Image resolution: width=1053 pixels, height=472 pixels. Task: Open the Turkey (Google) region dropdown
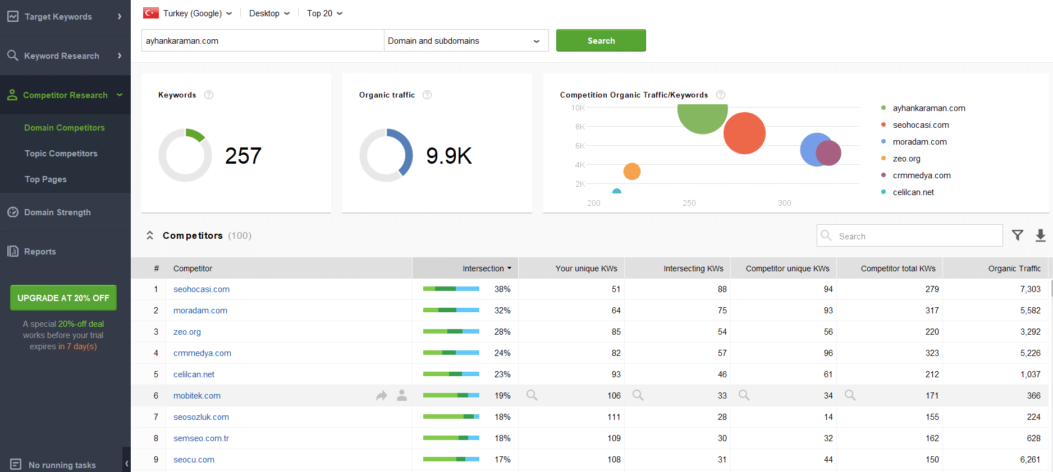[x=197, y=13]
